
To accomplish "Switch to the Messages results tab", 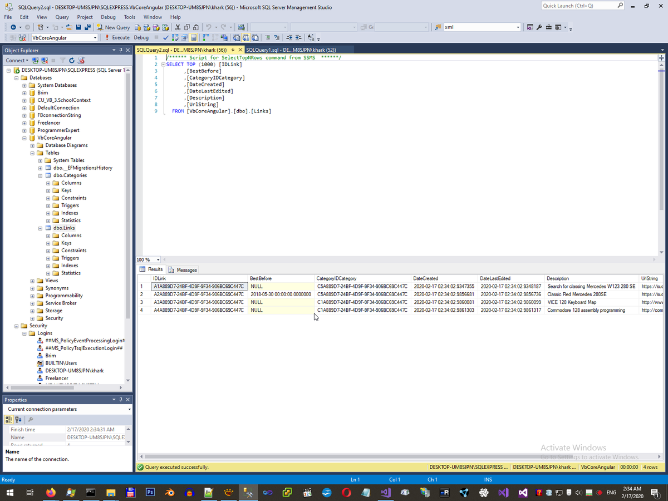I will click(183, 270).
